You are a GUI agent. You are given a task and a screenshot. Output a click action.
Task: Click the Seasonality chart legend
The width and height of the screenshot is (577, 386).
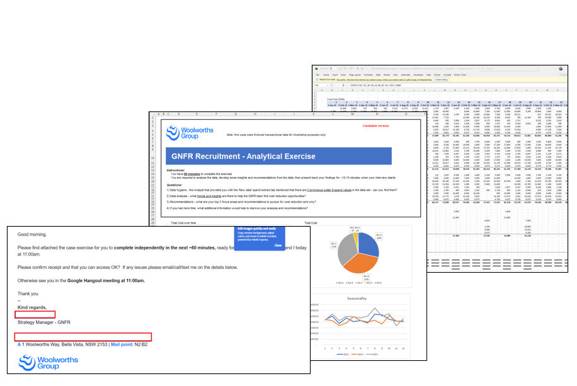(357, 355)
